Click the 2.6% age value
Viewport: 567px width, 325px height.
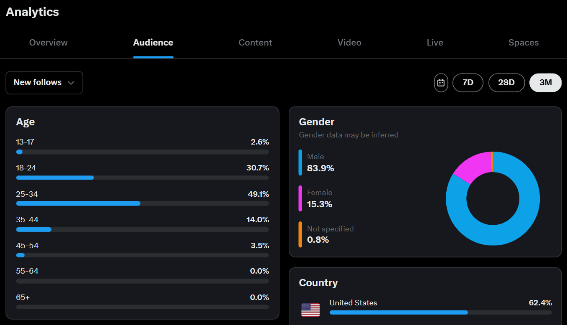[260, 142]
